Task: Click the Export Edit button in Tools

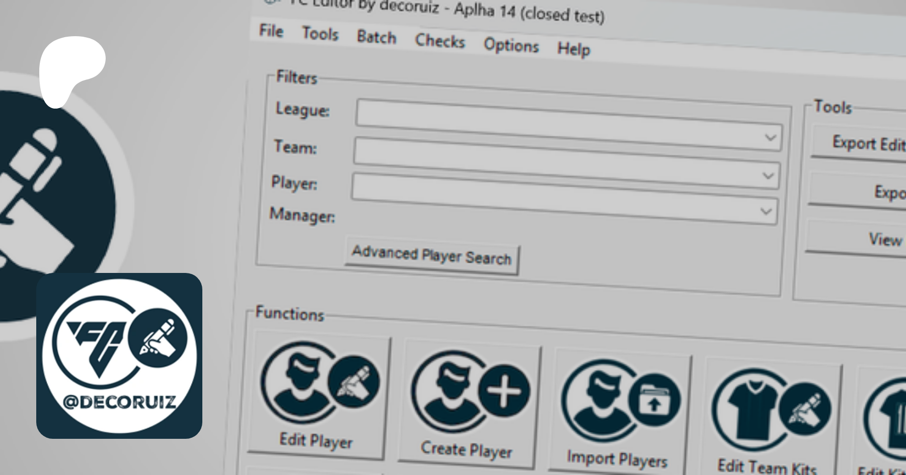Action: point(866,144)
